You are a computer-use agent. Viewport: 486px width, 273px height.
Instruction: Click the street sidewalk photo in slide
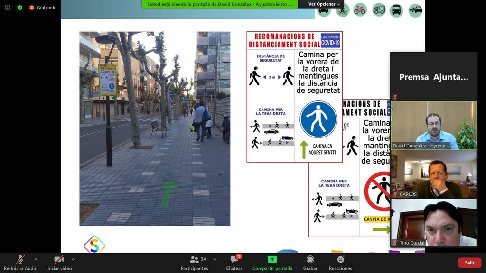coord(155,128)
